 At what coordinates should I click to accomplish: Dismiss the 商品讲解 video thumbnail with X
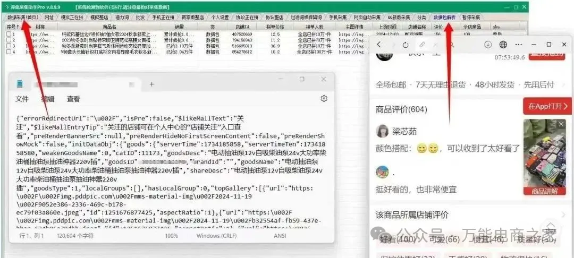[562, 125]
